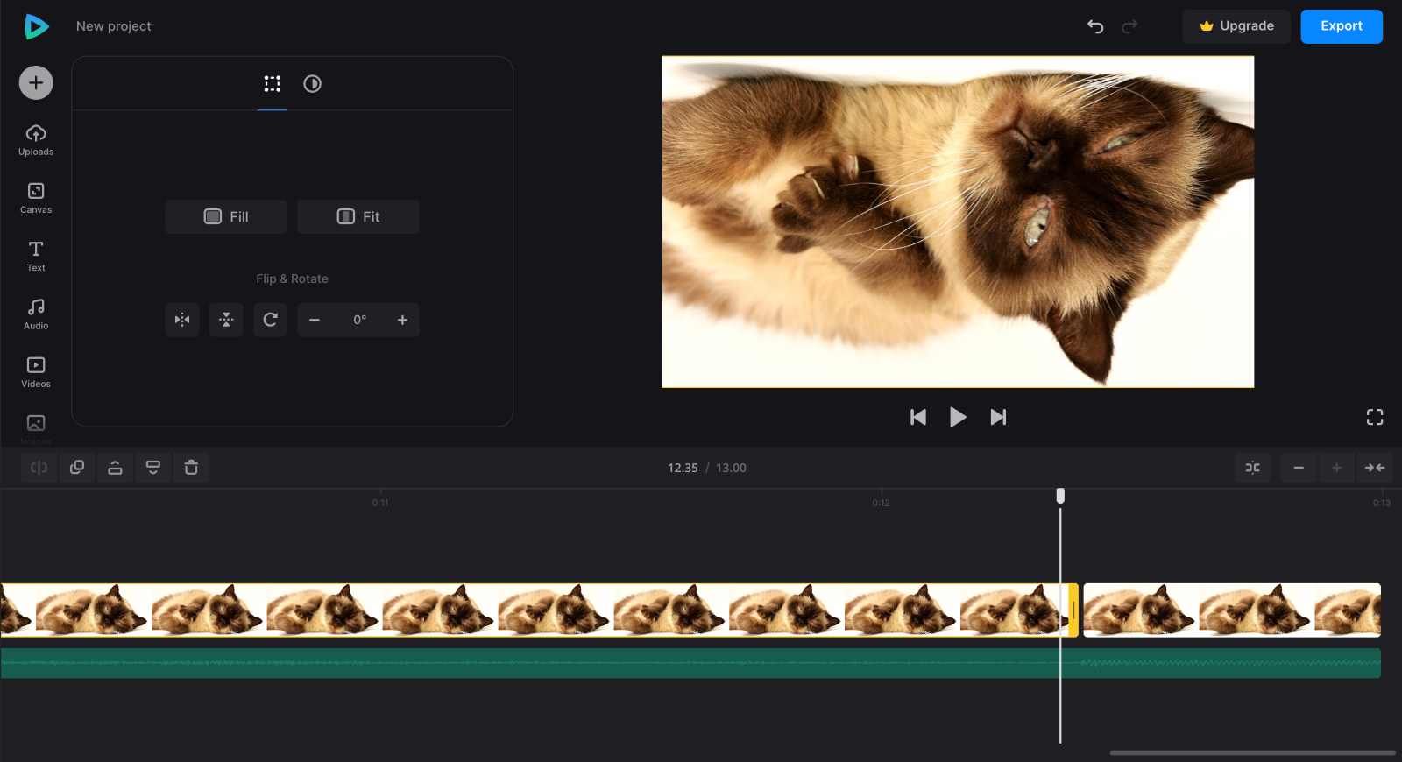Screen dimensions: 1402x762
Task: Zoom out the timeline
Action: [x=1299, y=468]
